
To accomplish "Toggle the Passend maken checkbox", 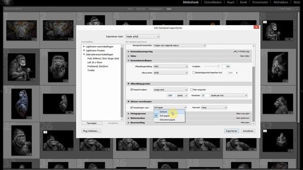I will 132,90.
